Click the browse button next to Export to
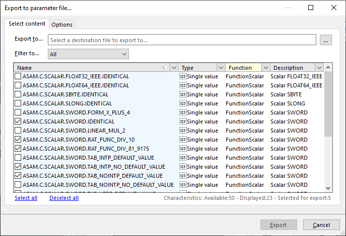 tap(326, 40)
